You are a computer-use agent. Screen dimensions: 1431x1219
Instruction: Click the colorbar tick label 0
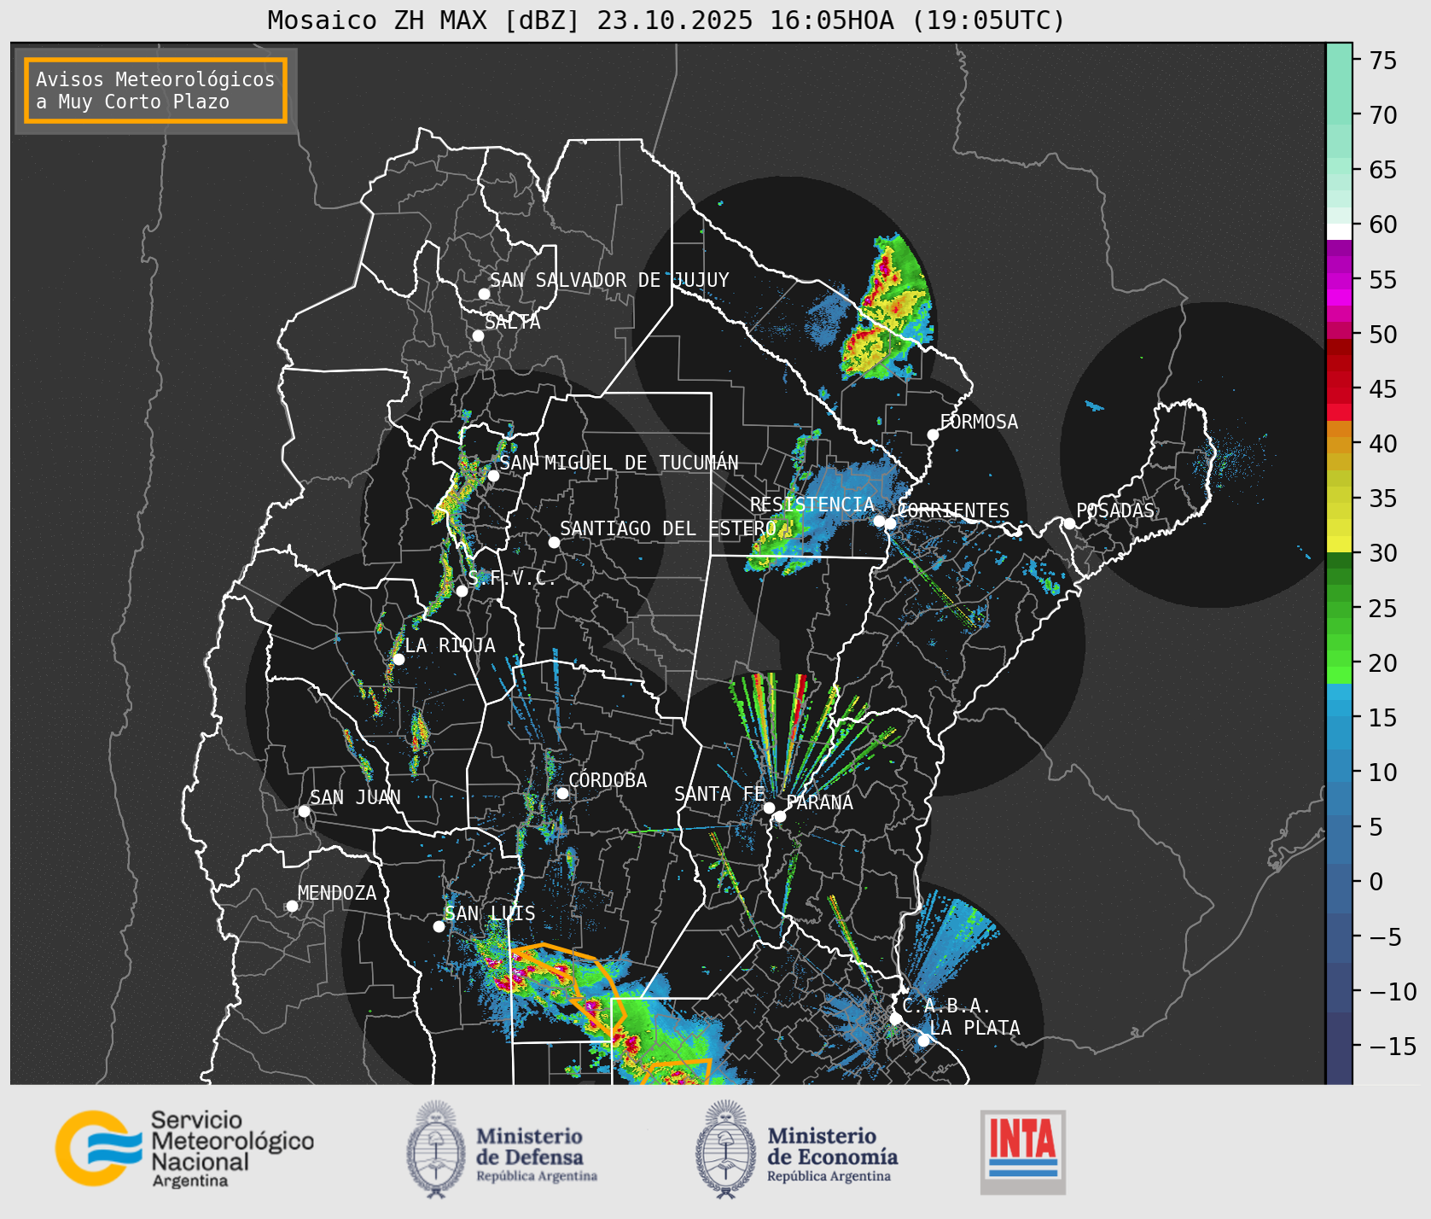point(1376,882)
